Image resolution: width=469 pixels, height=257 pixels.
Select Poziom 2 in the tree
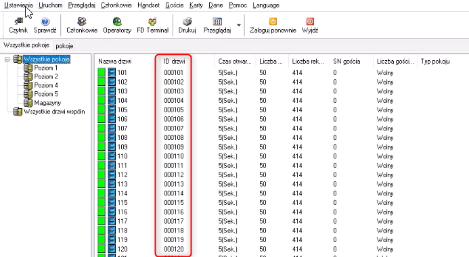(46, 76)
